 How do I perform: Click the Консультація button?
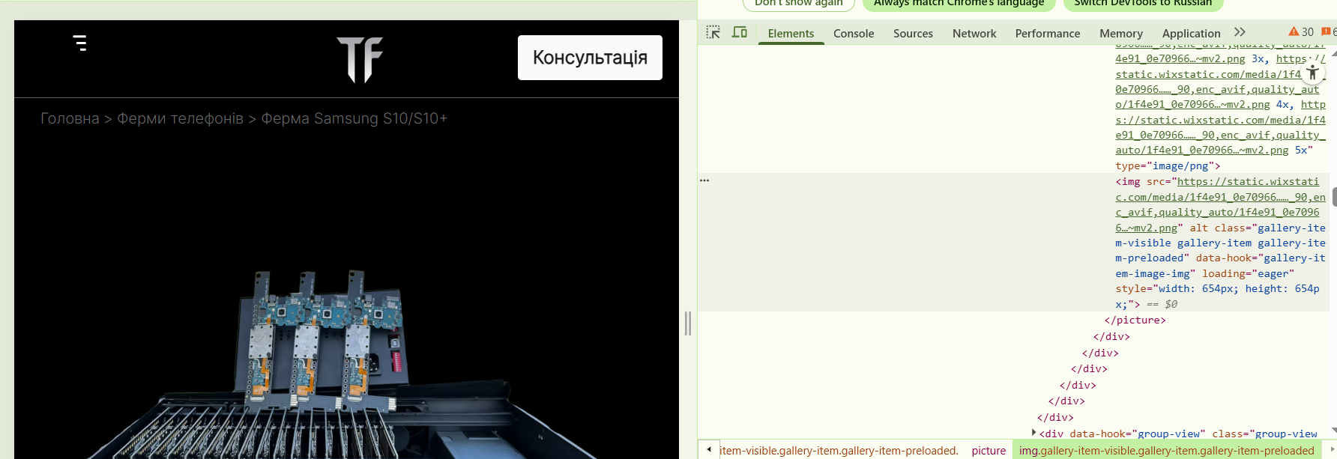coord(590,58)
